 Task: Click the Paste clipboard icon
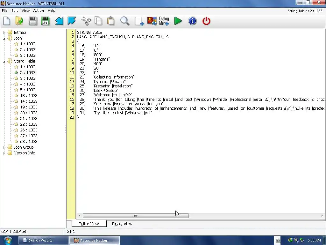point(111,21)
